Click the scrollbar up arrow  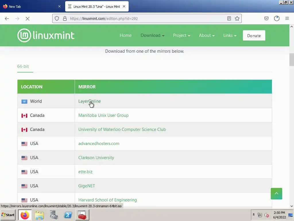292,26
